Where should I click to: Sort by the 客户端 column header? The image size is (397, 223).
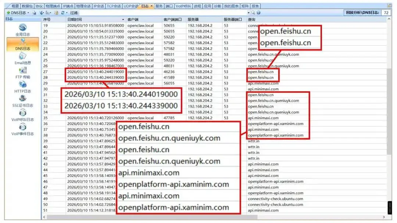[x=144, y=20]
